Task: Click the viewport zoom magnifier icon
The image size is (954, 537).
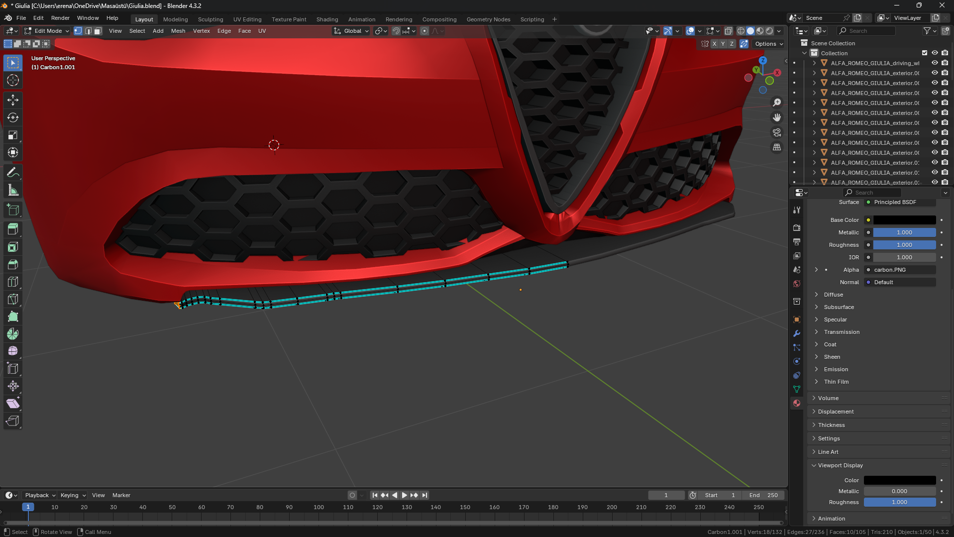Action: pyautogui.click(x=777, y=103)
